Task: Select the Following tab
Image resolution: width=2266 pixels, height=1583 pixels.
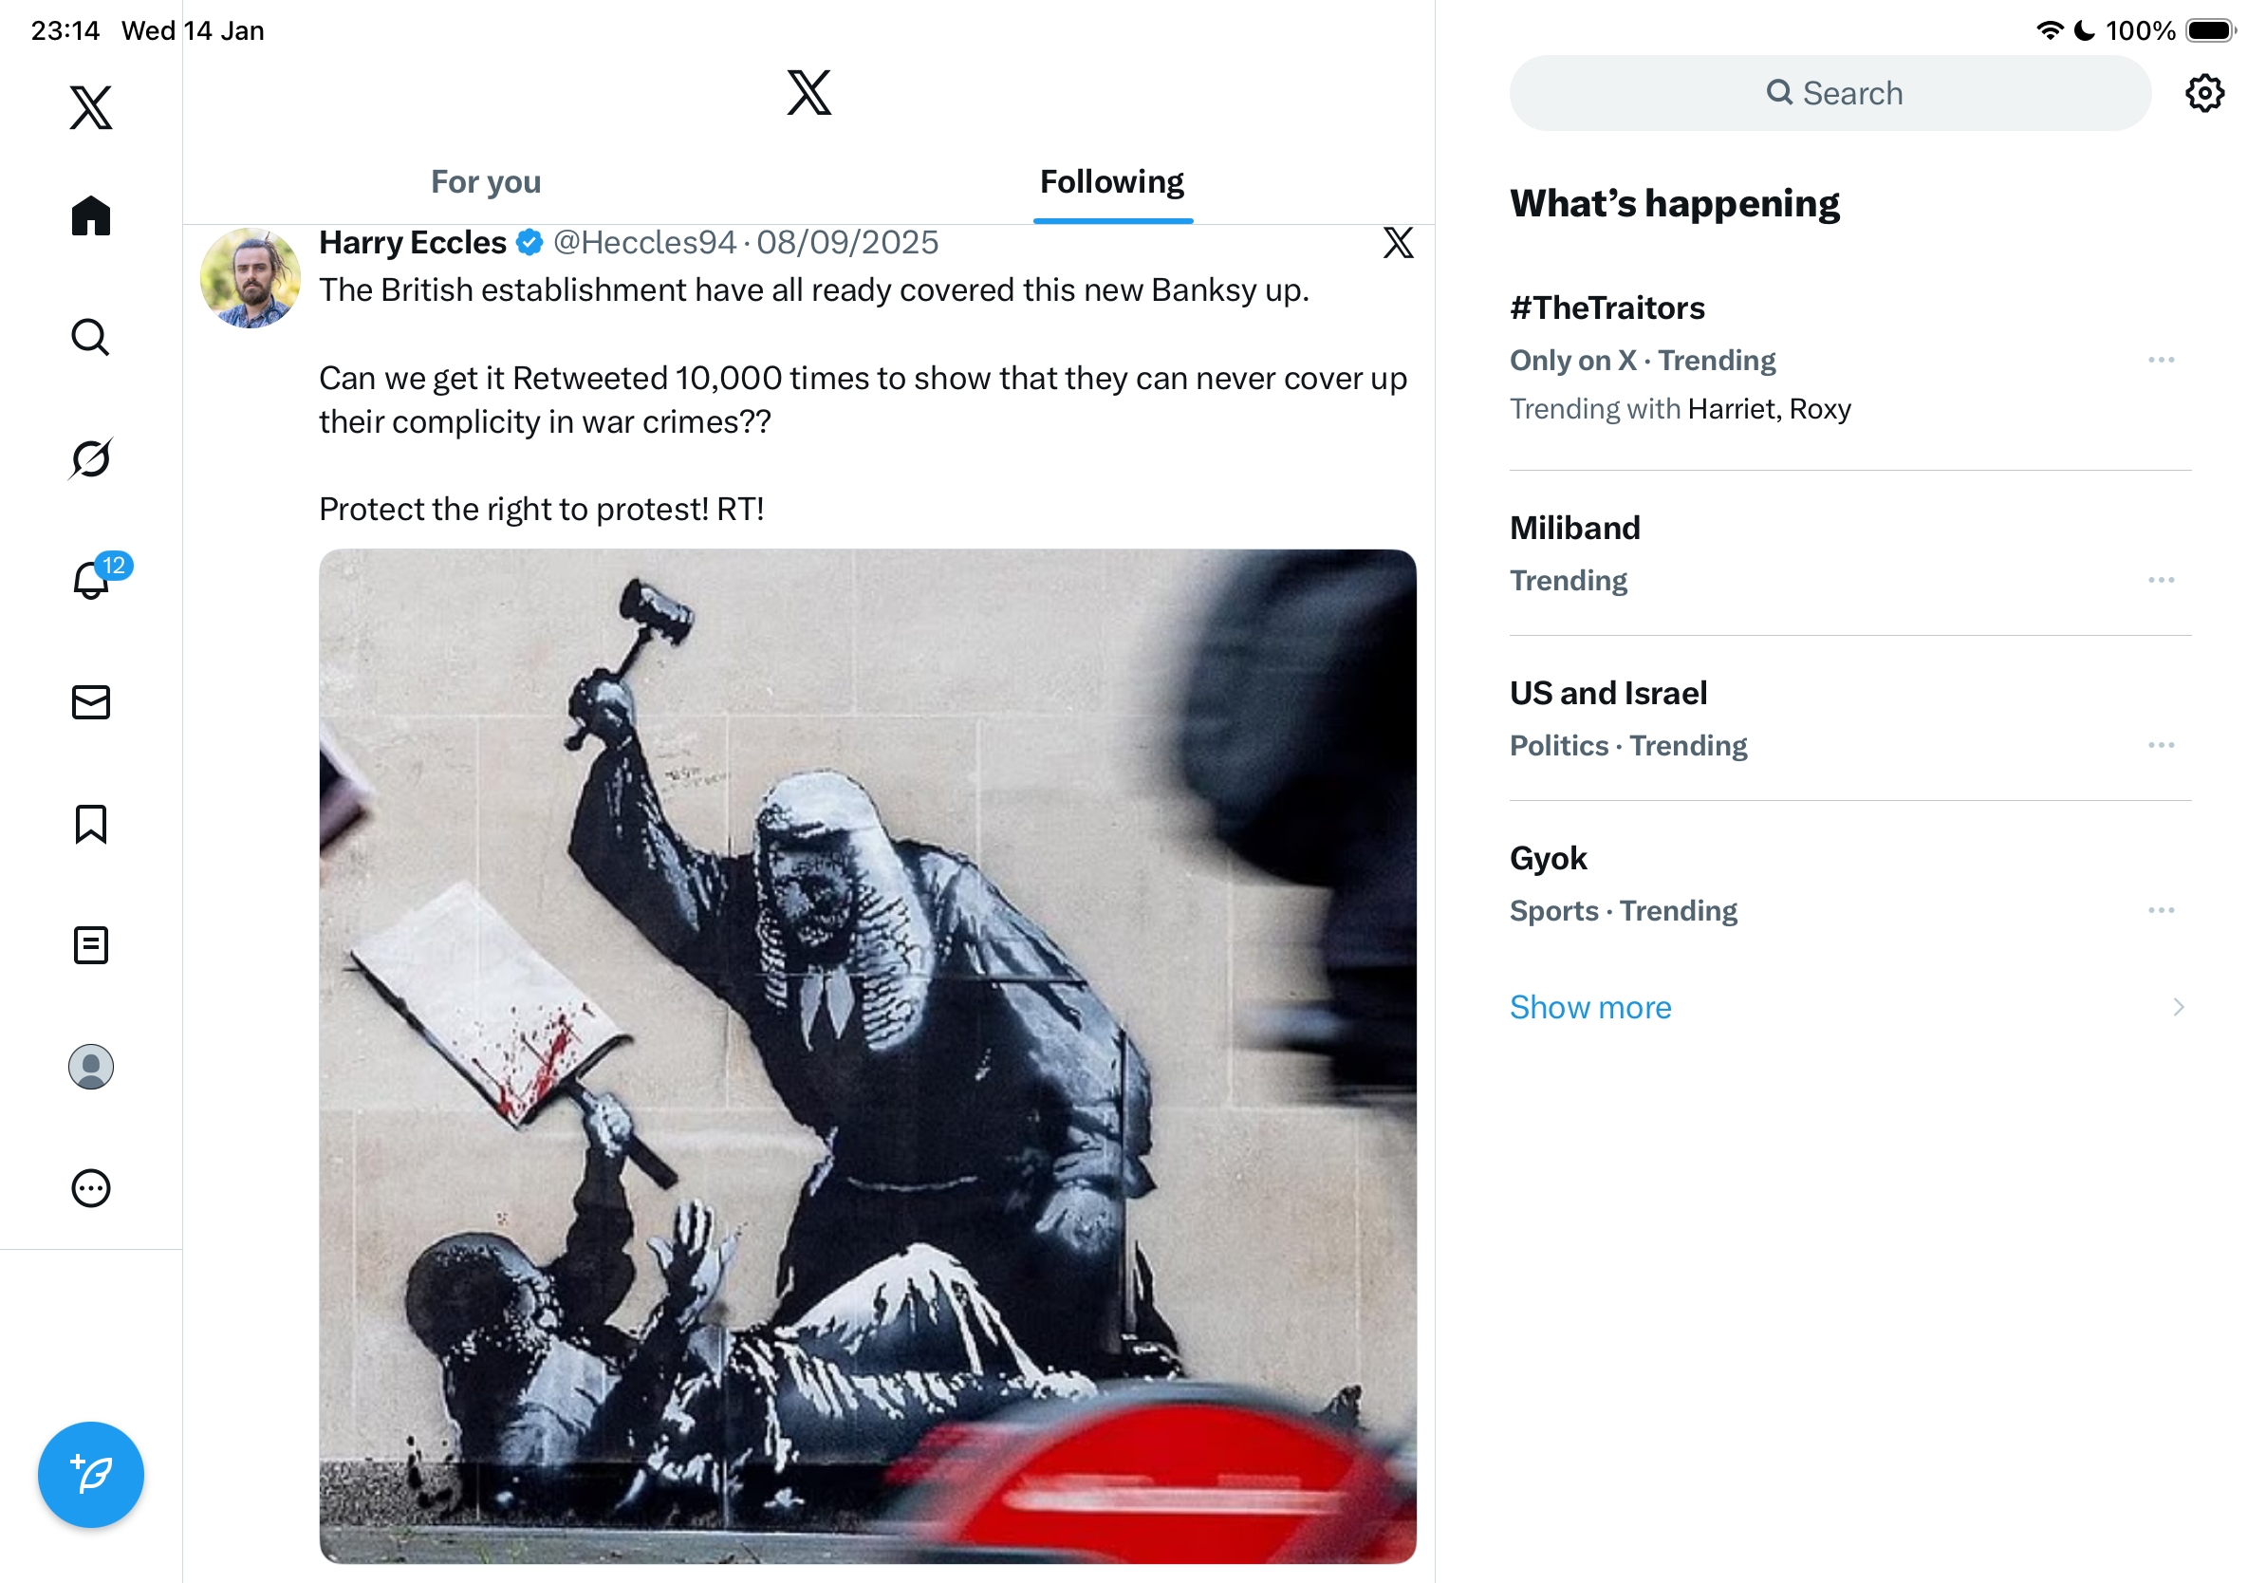Action: [1112, 182]
